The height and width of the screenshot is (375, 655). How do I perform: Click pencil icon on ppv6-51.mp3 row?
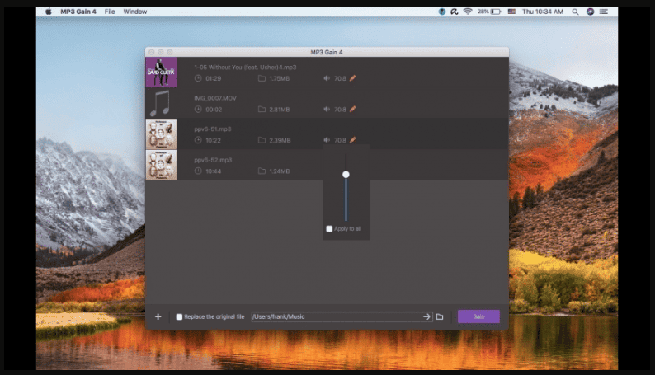352,140
